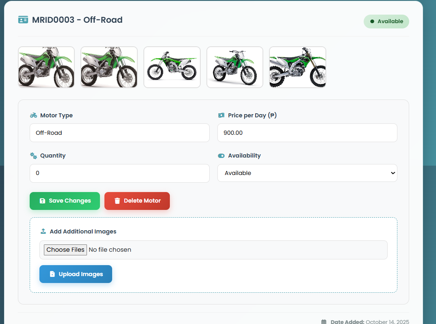436x324 pixels.
Task: Open the Availability dropdown
Action: [307, 173]
